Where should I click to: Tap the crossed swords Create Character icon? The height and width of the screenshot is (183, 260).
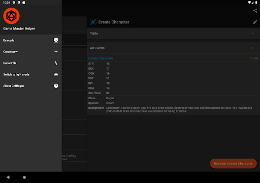tap(93, 22)
